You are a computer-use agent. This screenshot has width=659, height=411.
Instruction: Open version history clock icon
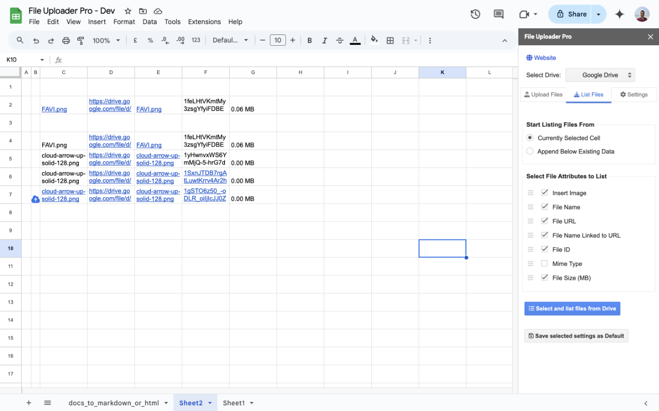(x=475, y=14)
